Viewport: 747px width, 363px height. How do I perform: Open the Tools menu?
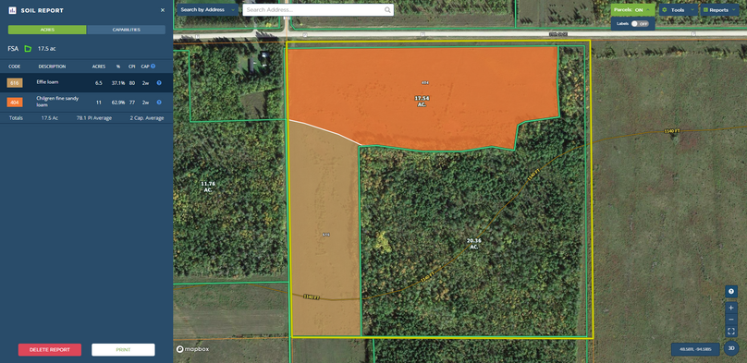pyautogui.click(x=678, y=9)
